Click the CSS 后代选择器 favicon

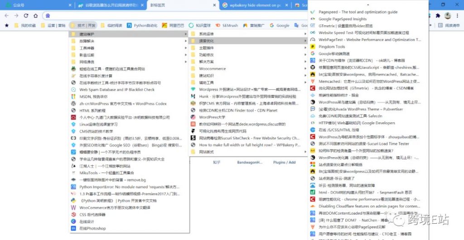pyautogui.click(x=73, y=215)
